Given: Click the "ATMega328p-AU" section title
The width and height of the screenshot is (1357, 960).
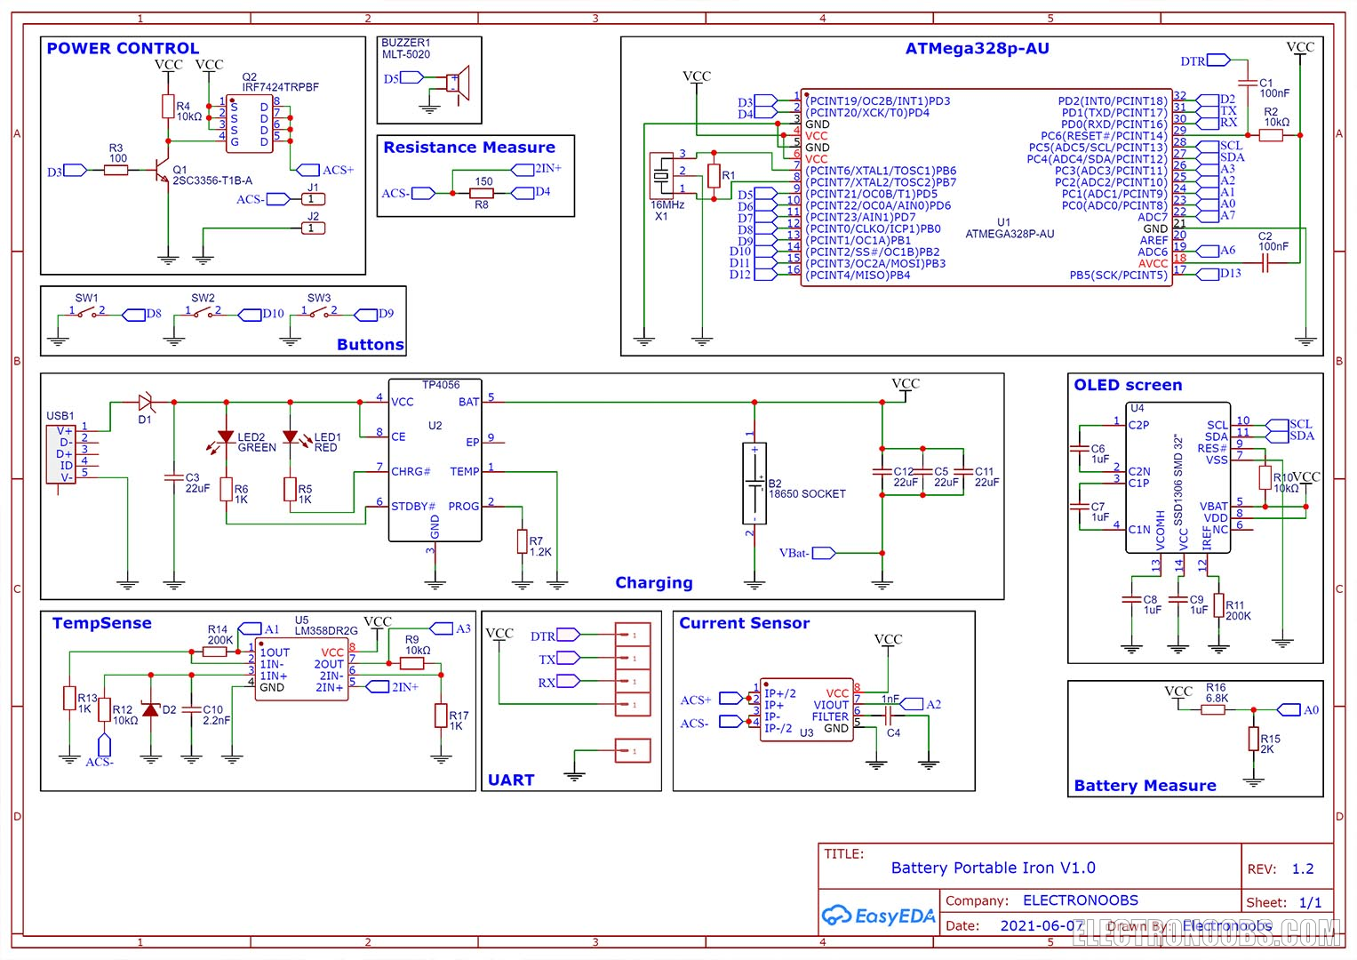Looking at the screenshot, I should 977,49.
